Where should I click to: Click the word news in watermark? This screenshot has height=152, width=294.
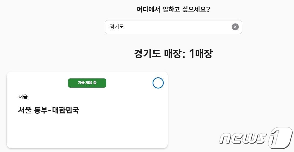[242, 138]
